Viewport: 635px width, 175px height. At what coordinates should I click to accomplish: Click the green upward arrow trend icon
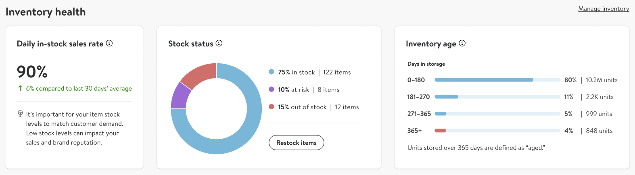20,88
